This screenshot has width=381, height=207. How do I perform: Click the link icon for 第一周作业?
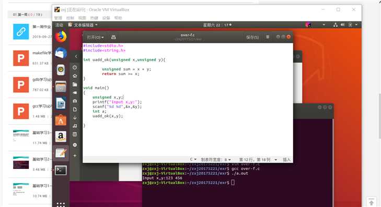pyautogui.click(x=21, y=31)
